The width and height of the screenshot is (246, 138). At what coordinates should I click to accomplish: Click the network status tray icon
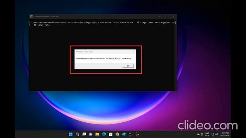point(198,134)
